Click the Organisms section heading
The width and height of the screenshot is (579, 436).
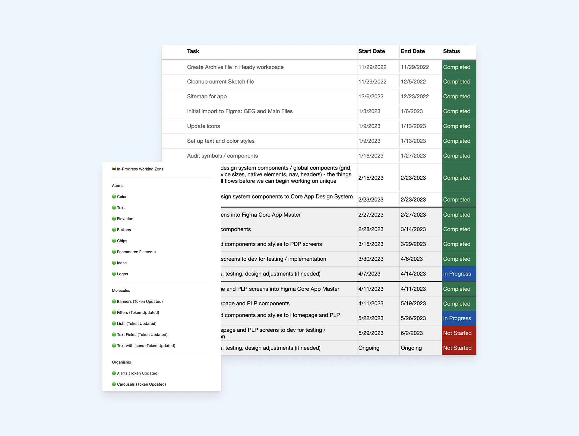click(x=122, y=362)
